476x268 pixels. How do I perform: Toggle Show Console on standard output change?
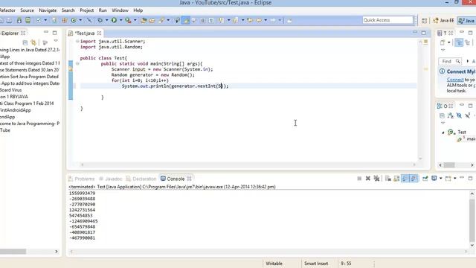405,179
